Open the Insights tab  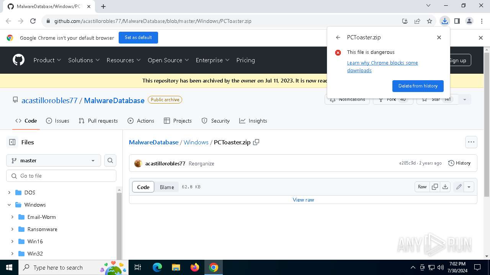253,121
